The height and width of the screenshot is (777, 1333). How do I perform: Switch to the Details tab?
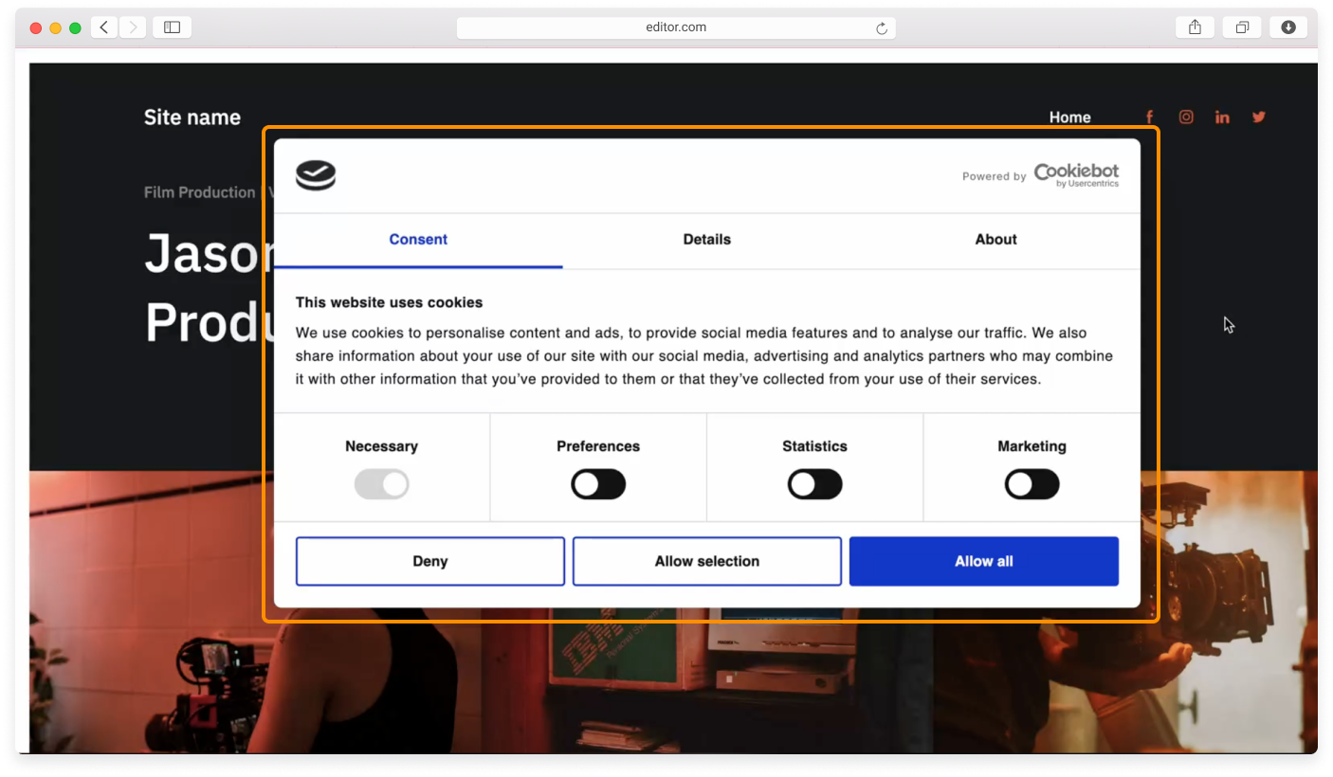click(x=706, y=240)
